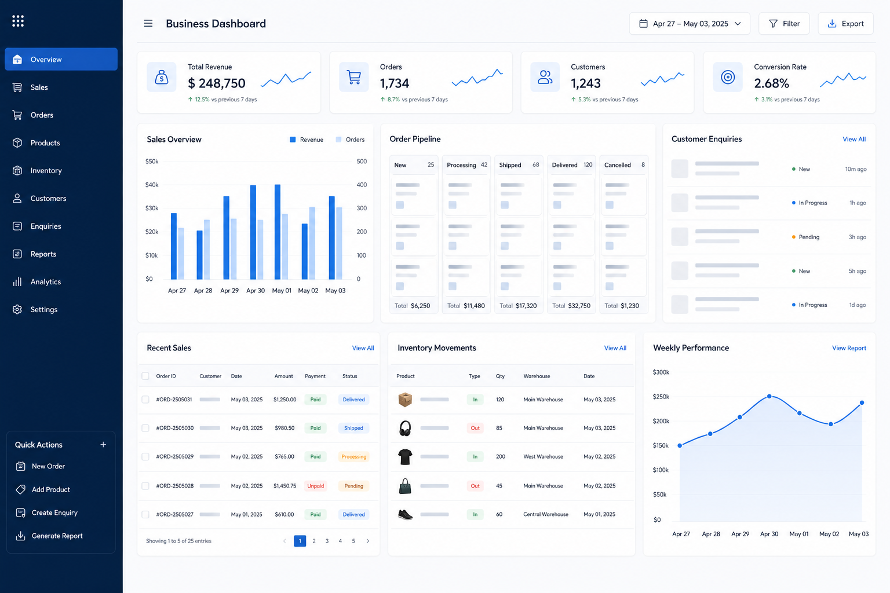Click the Customers people card icon
This screenshot has width=890, height=593.
(545, 77)
